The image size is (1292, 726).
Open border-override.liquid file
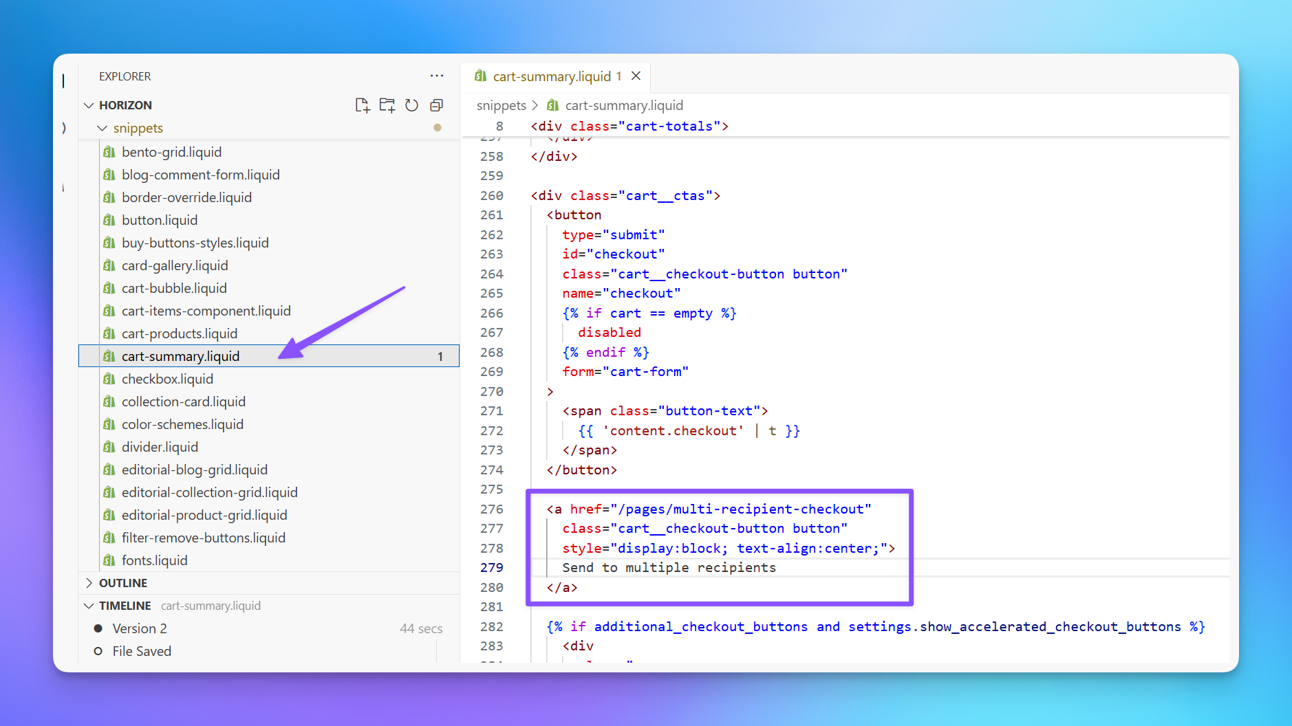tap(186, 197)
